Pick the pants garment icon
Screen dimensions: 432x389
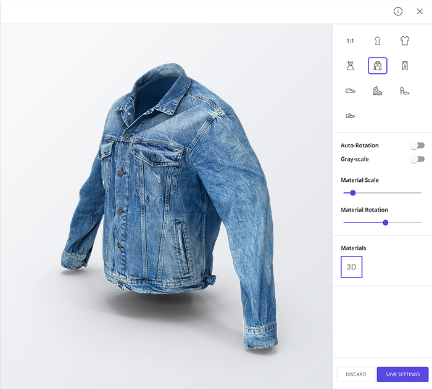click(405, 66)
